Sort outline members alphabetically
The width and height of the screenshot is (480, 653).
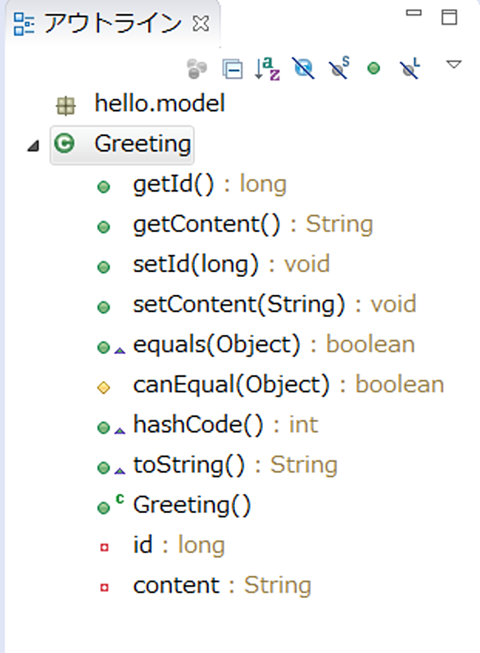point(267,68)
